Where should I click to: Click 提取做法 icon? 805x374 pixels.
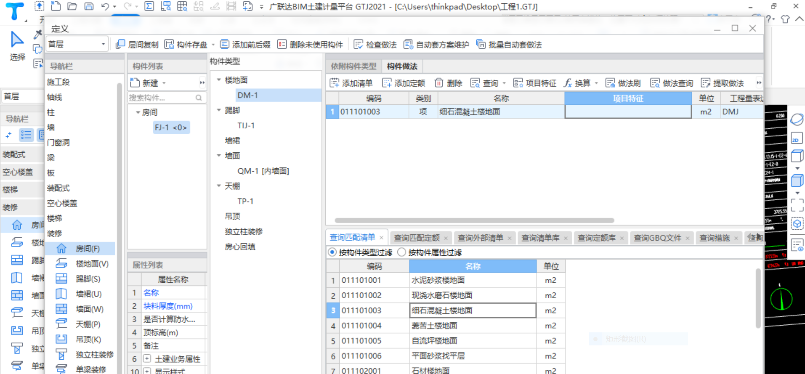(706, 83)
